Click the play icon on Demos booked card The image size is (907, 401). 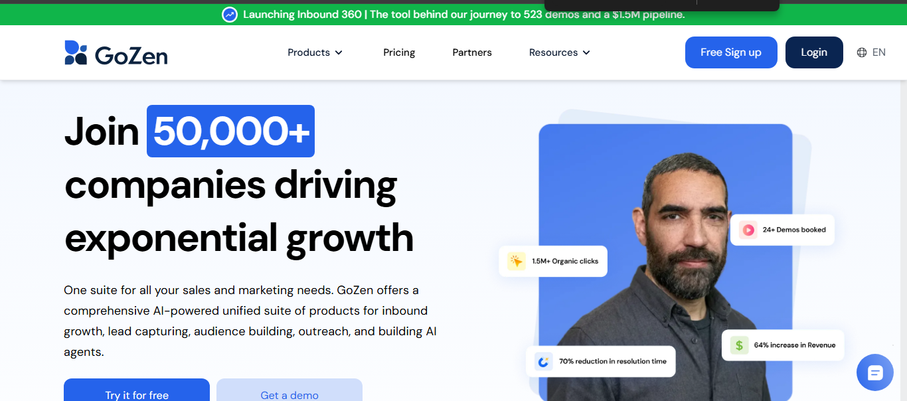(748, 230)
